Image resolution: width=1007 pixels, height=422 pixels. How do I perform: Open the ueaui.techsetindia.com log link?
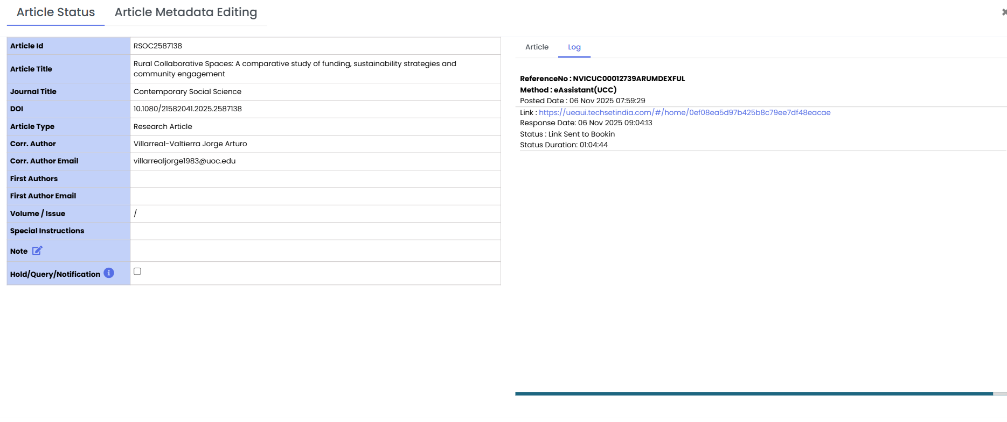click(x=684, y=112)
